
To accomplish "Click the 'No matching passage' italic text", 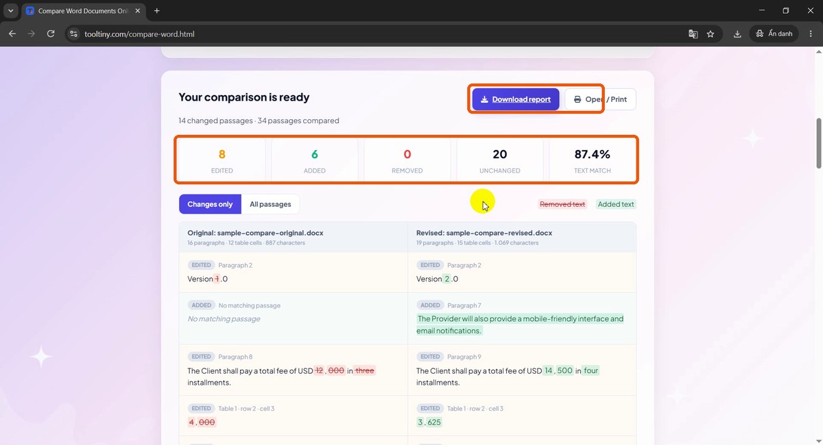I will 224,319.
